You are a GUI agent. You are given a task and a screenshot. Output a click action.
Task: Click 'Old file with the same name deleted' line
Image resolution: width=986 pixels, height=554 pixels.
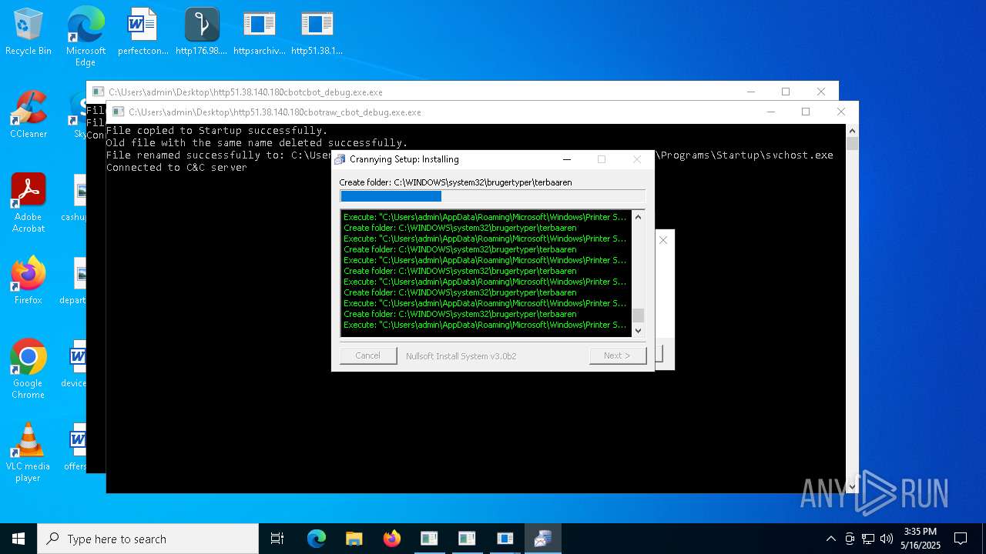click(257, 142)
